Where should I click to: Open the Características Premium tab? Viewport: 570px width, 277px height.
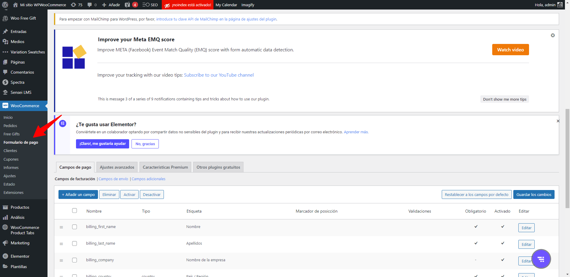point(165,167)
